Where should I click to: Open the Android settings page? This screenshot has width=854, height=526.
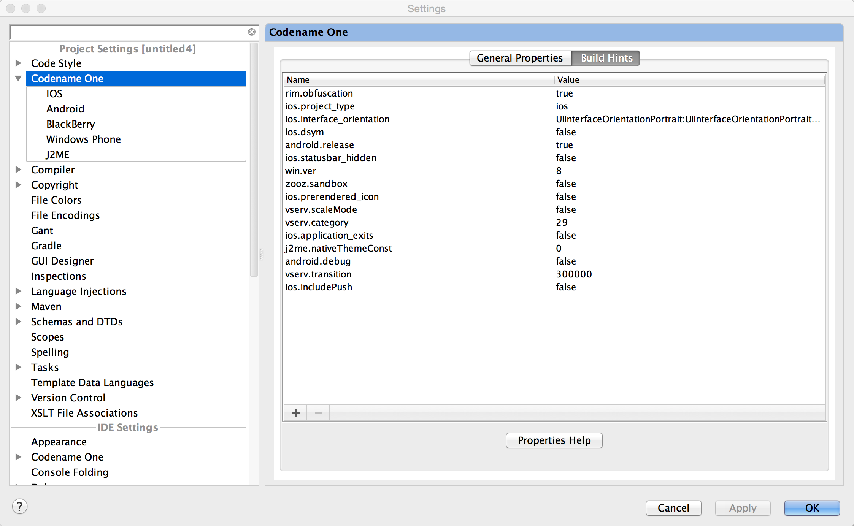click(x=65, y=109)
